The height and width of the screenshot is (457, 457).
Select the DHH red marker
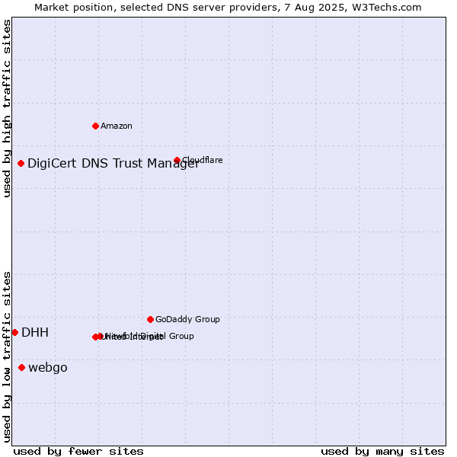tap(15, 332)
